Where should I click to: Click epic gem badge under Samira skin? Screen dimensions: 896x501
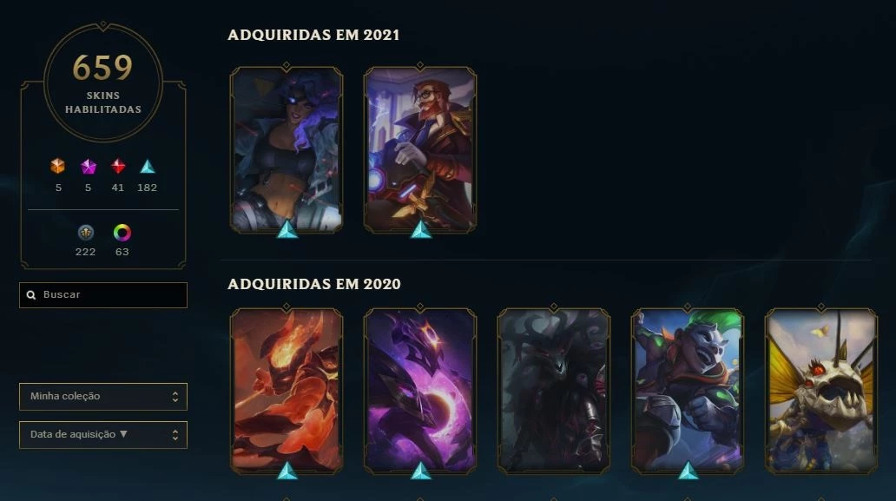tap(287, 229)
